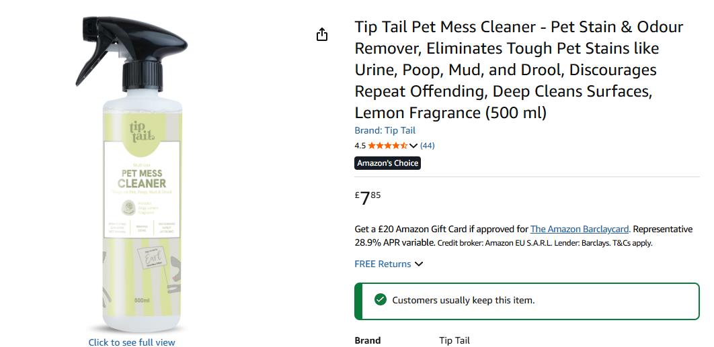Click the £7.85 price

(x=368, y=198)
